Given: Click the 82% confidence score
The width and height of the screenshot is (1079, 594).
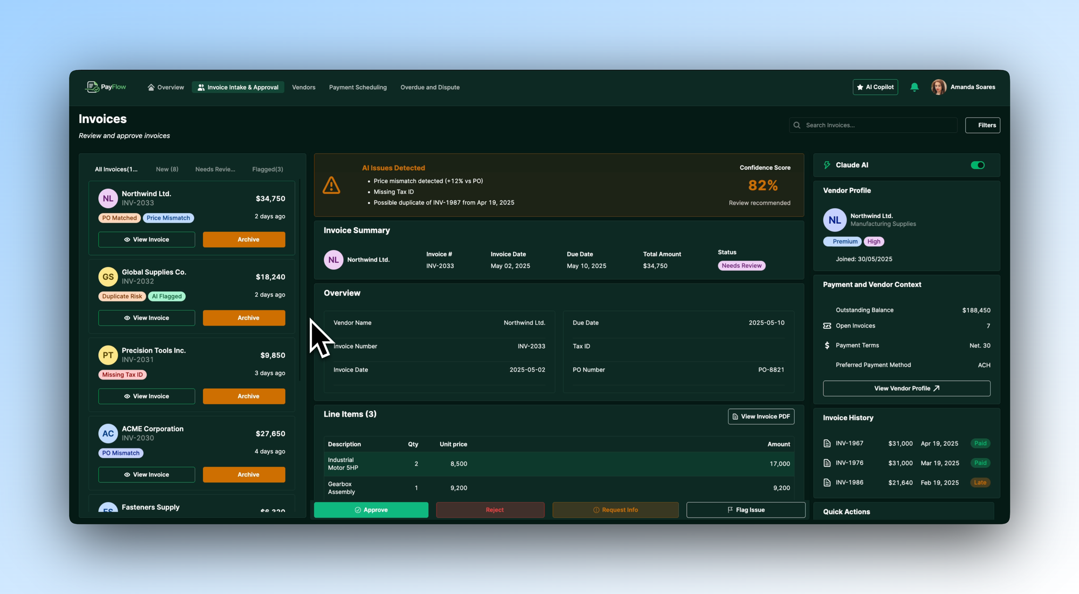Looking at the screenshot, I should pos(763,185).
